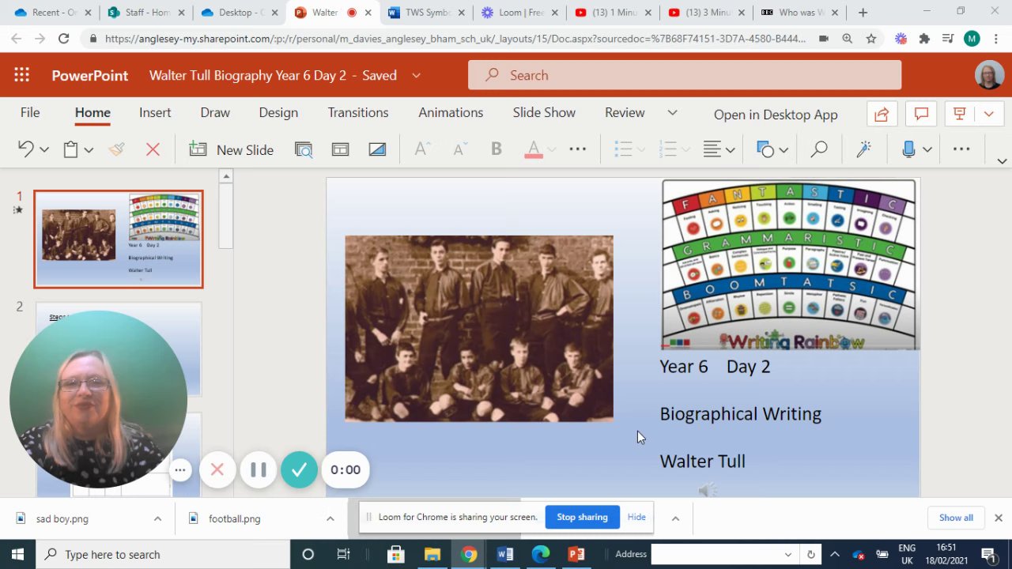Click Open in Desktop App
The image size is (1012, 569).
(776, 115)
